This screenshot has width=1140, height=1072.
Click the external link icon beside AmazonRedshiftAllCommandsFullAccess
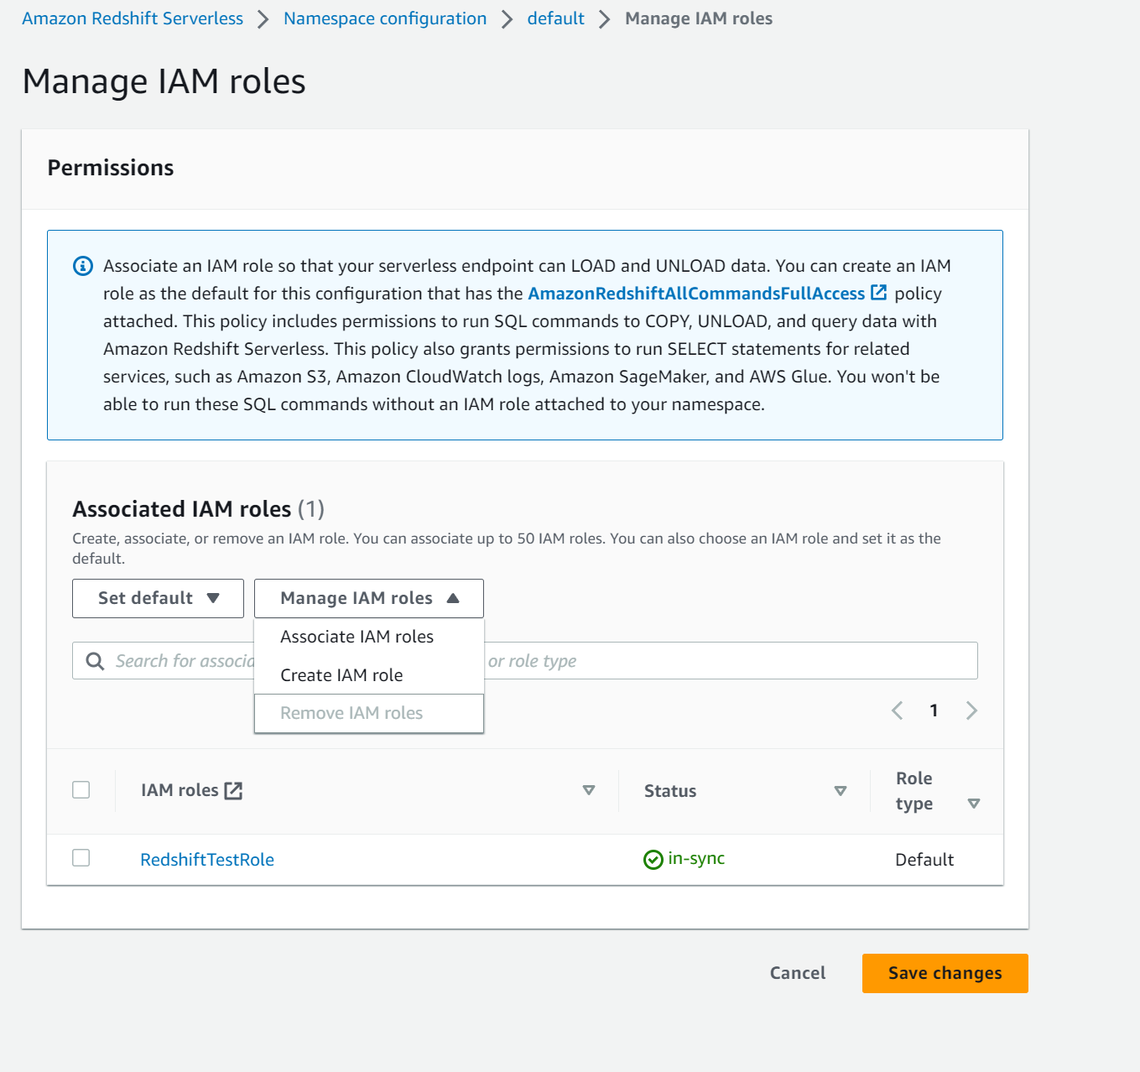tap(879, 293)
